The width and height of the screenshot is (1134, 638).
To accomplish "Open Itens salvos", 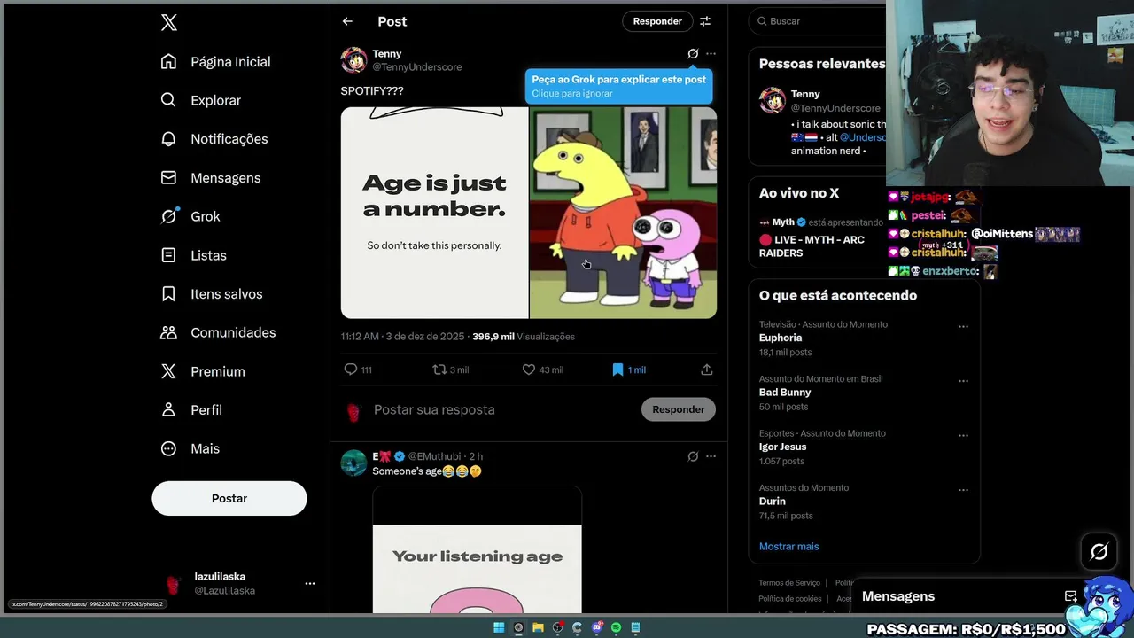I will [x=211, y=294].
